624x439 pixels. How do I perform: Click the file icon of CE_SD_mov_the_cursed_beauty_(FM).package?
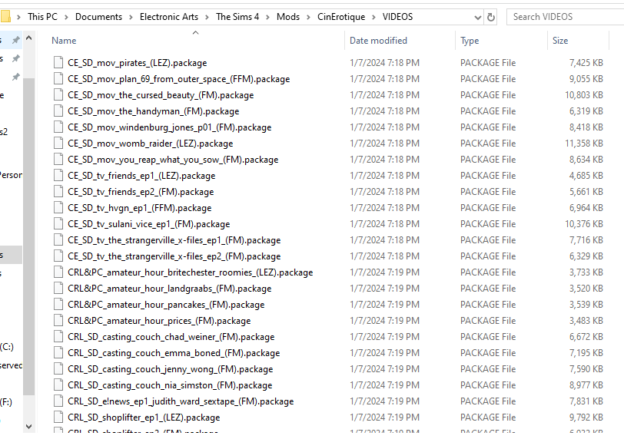pos(58,95)
